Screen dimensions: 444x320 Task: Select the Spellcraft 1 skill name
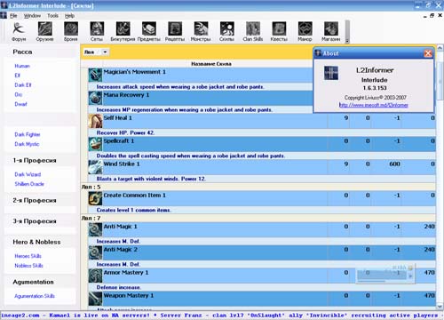119,140
